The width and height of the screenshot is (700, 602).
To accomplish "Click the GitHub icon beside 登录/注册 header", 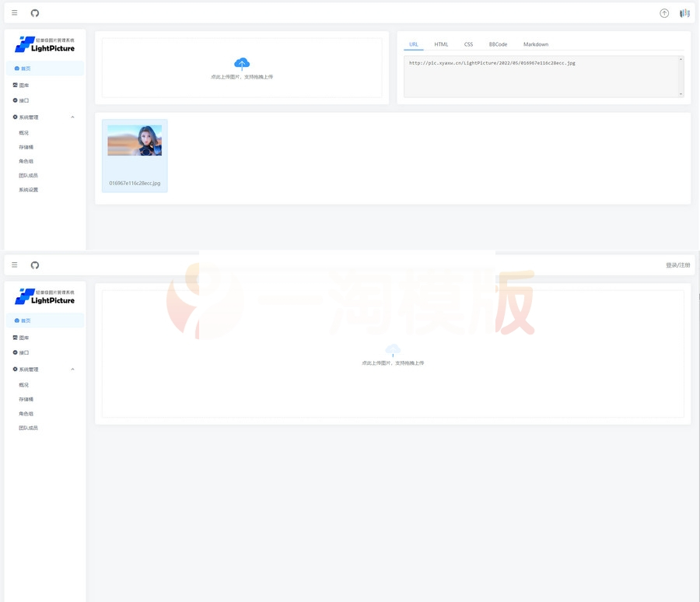I will point(35,265).
